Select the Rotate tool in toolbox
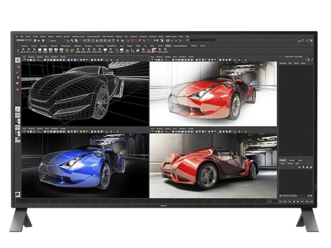 tap(18, 78)
